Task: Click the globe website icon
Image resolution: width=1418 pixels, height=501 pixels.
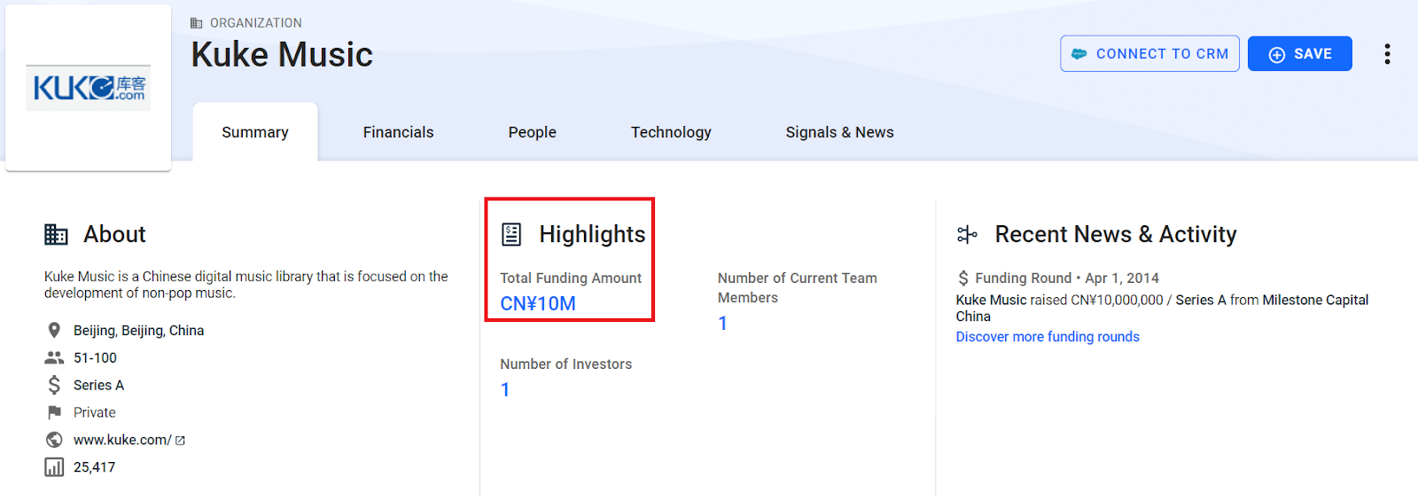Action: coord(54,440)
